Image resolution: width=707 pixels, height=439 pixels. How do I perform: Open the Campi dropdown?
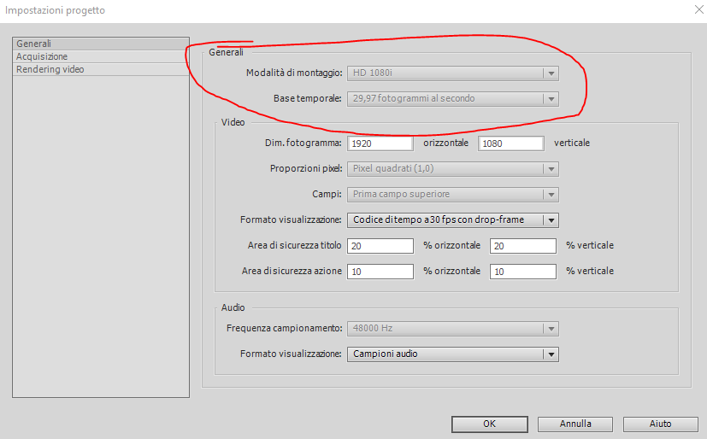click(x=453, y=195)
